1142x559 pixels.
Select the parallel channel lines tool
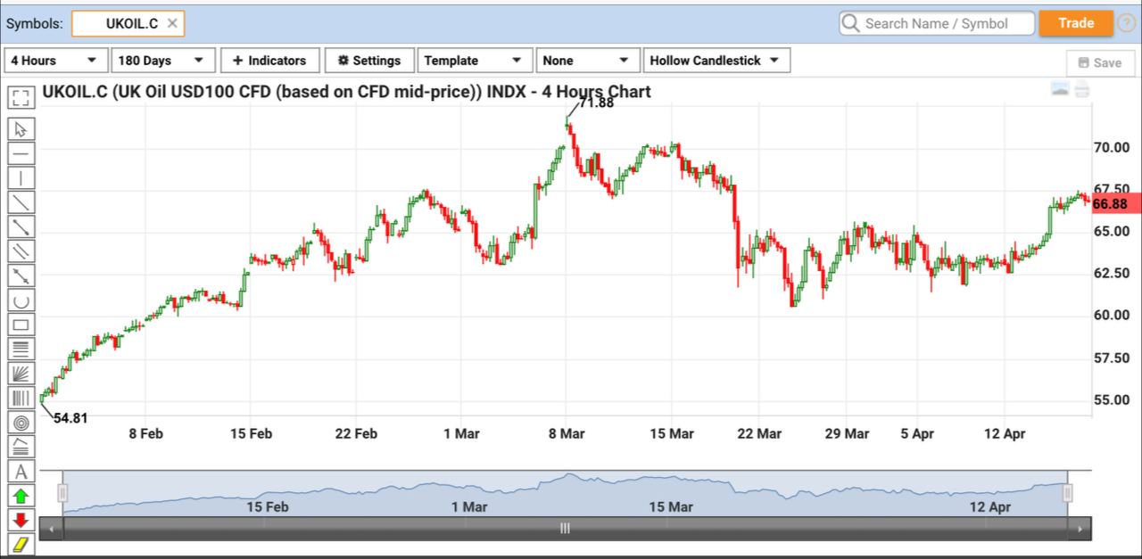pyautogui.click(x=21, y=251)
